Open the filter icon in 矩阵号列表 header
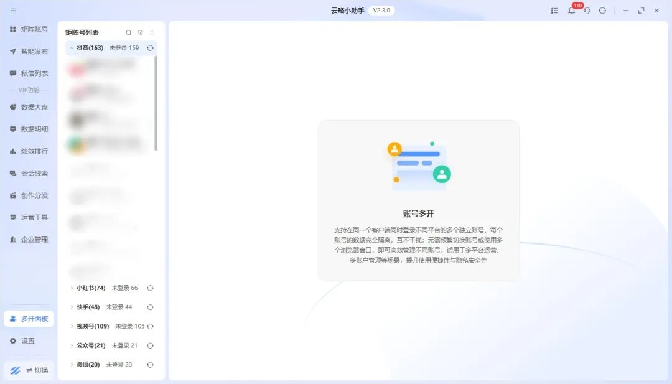The image size is (672, 384). point(140,32)
